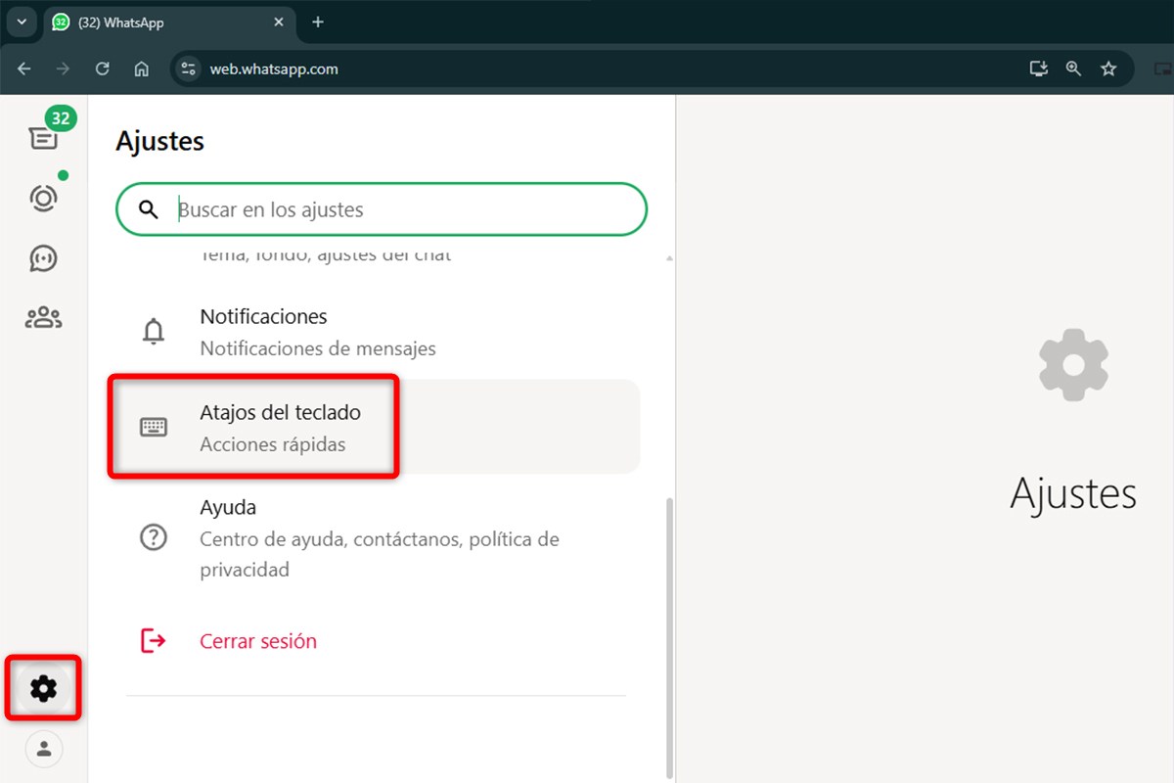Open the Channels icon in sidebar
Viewport: 1174px width, 783px height.
(44, 258)
